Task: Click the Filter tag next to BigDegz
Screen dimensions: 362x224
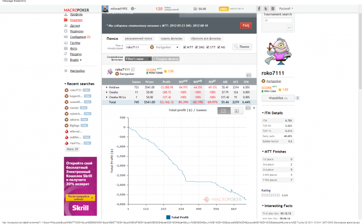Action: (84, 125)
